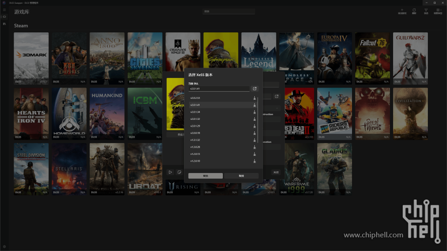
Task: Select version v2.0.1.41 in list
Action: pos(223,105)
